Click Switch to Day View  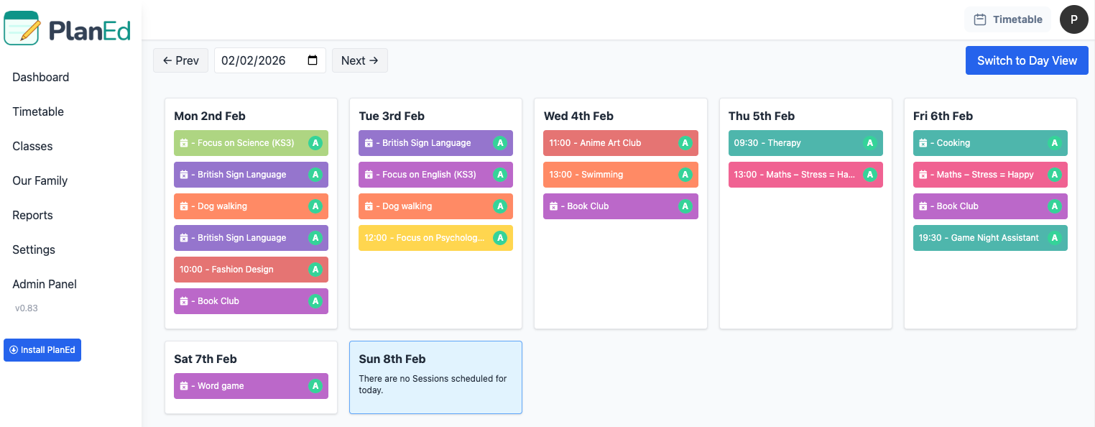(x=1026, y=60)
